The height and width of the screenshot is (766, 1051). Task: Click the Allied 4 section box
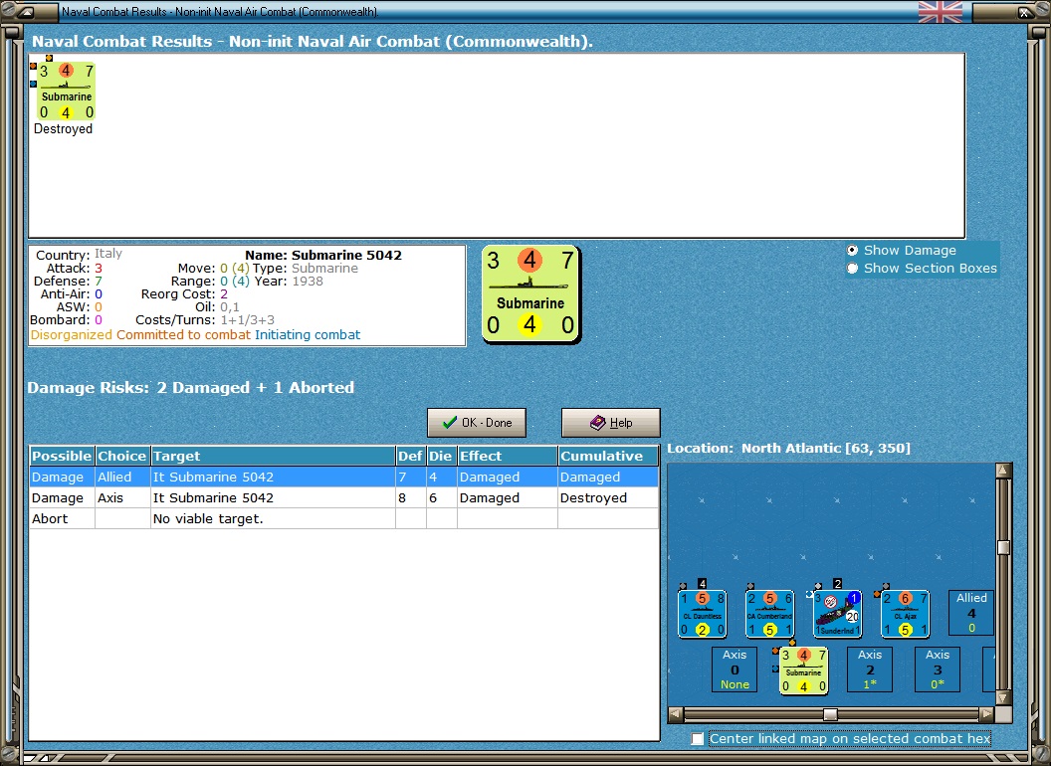pos(971,613)
